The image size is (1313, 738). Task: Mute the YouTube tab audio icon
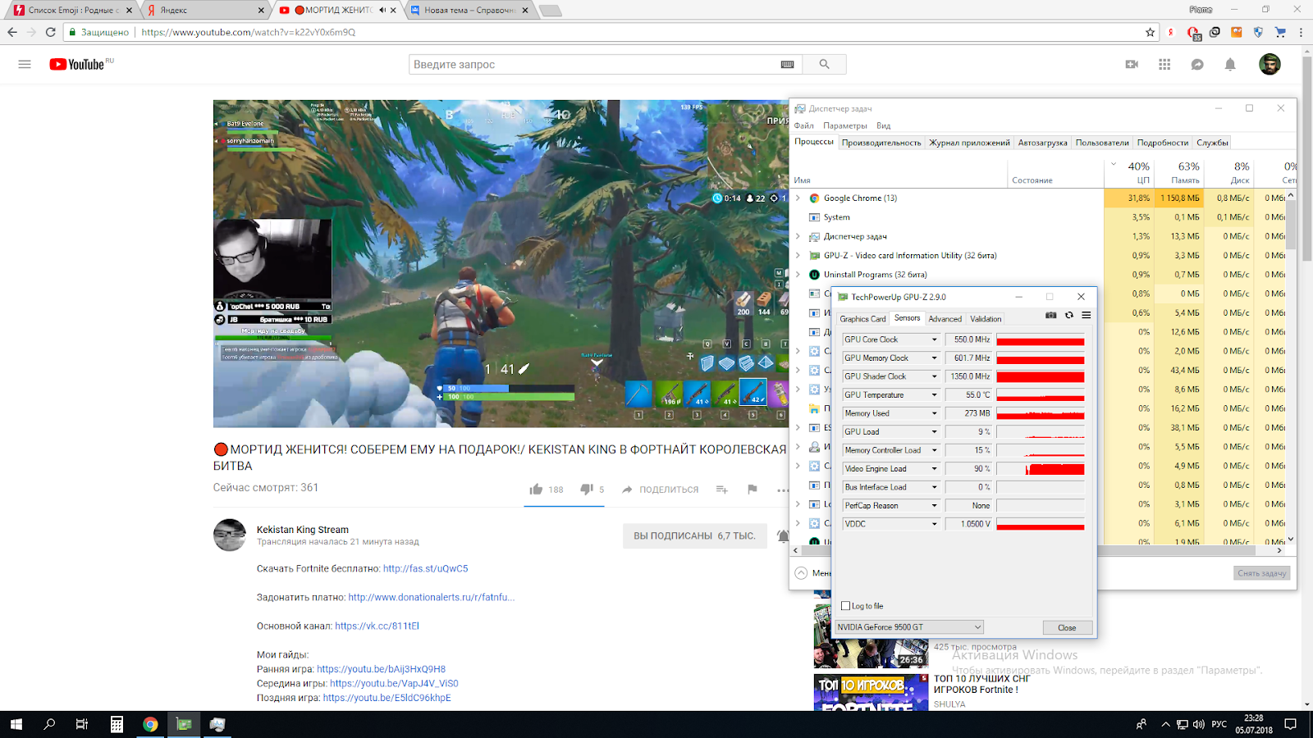(382, 10)
